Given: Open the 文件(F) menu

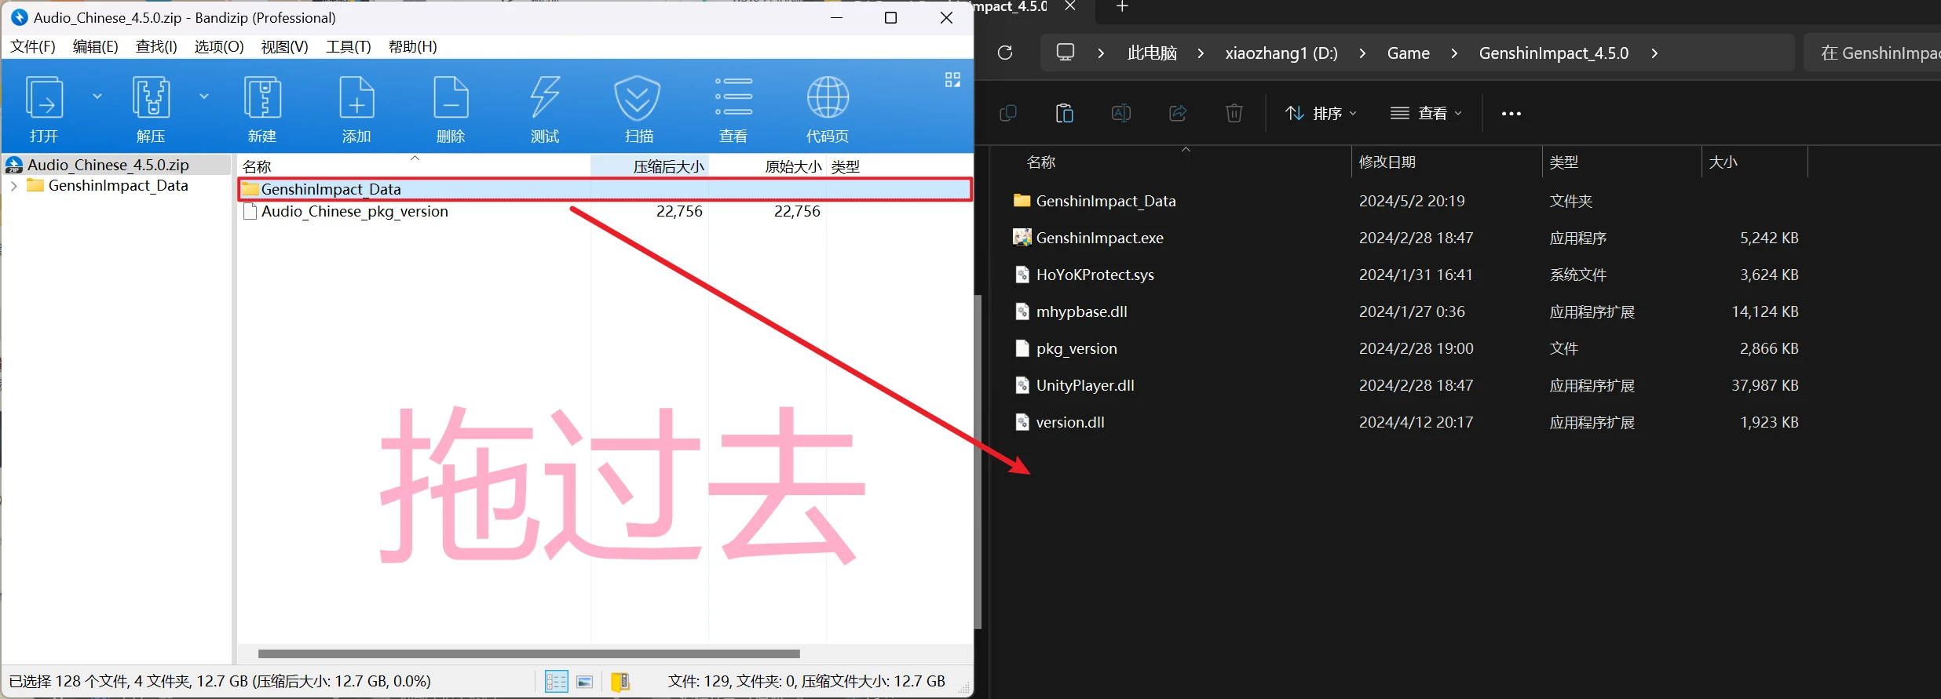Looking at the screenshot, I should pos(33,46).
